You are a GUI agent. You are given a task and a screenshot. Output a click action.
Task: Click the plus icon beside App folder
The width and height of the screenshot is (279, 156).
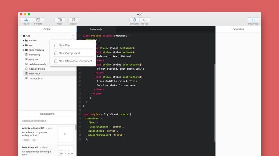click(73, 36)
